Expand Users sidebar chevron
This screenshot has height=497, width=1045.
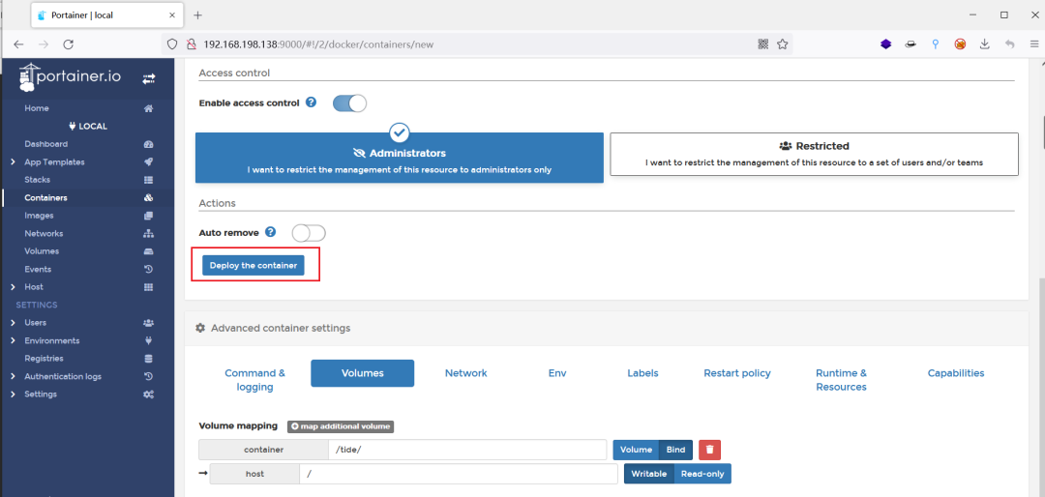pos(13,323)
